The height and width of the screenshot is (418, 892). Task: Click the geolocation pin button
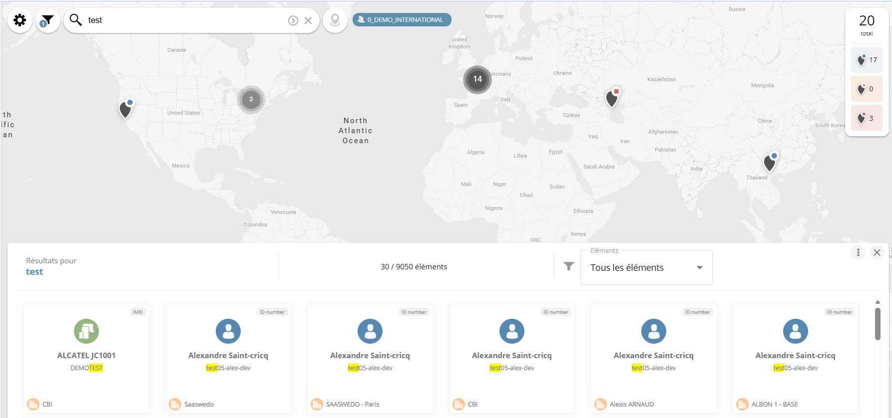pyautogui.click(x=335, y=20)
